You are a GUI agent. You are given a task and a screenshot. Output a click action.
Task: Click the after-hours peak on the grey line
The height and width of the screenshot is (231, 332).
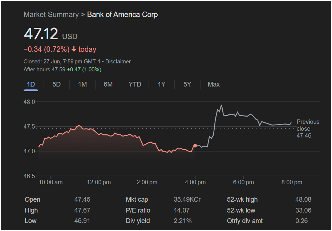tap(221, 105)
